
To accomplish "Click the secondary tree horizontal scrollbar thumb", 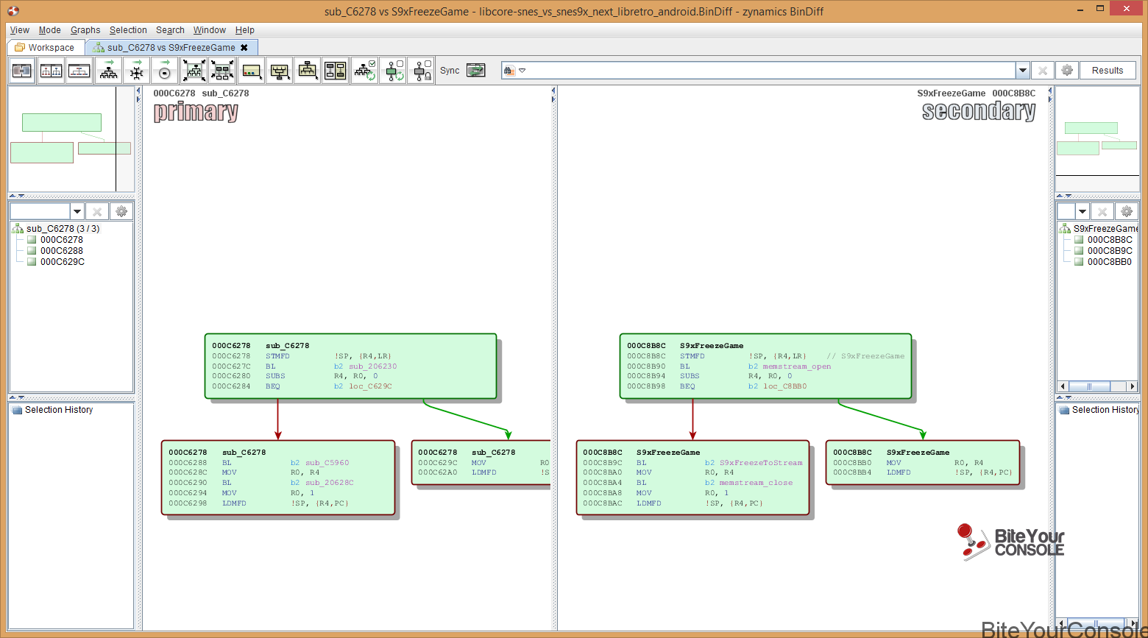I will coord(1088,386).
